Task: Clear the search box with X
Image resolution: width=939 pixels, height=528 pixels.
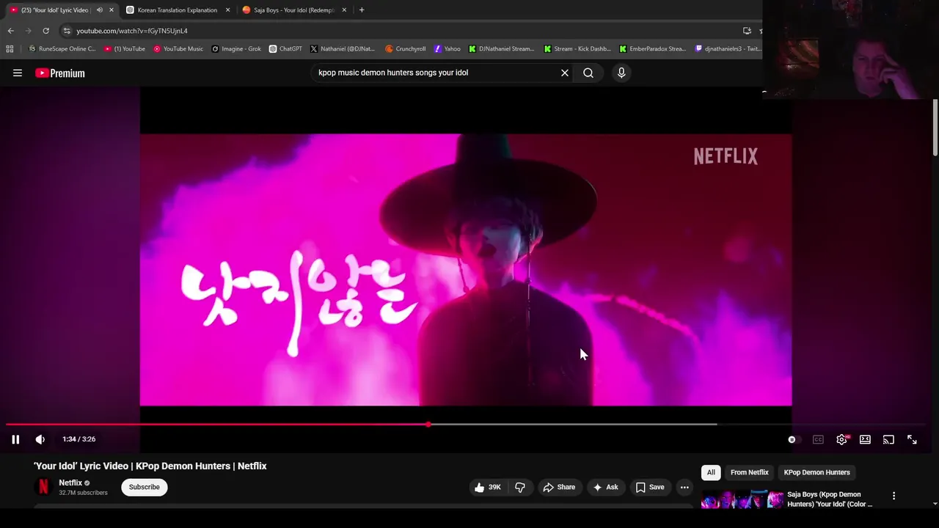Action: [565, 73]
